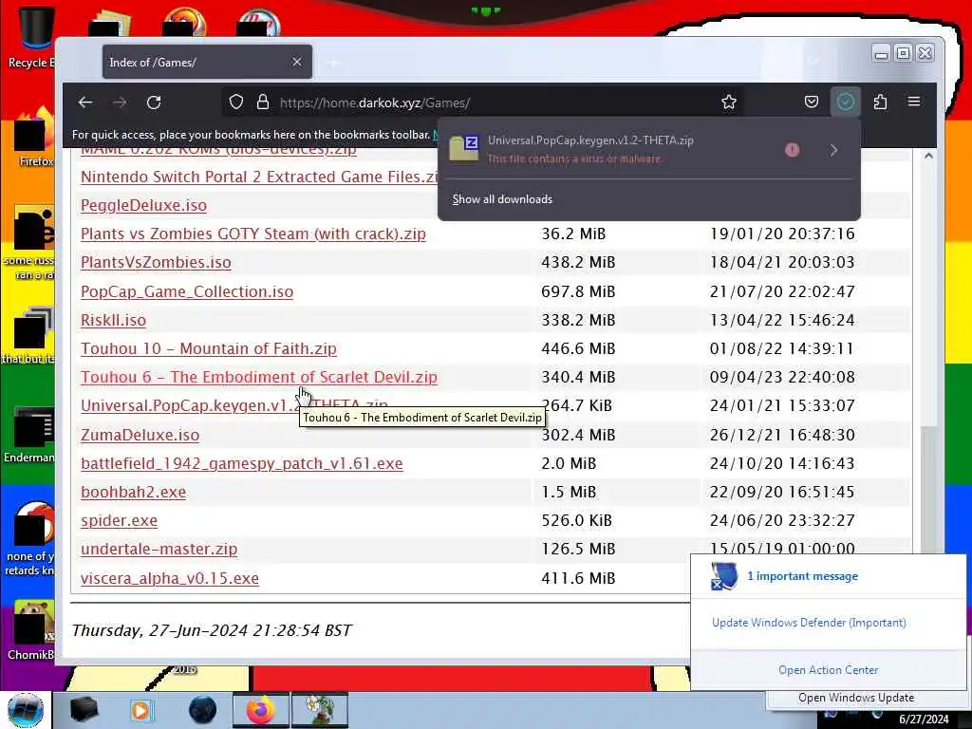The height and width of the screenshot is (729, 972).
Task: Click the 'that but its' desktop icon
Action: [x=29, y=335]
